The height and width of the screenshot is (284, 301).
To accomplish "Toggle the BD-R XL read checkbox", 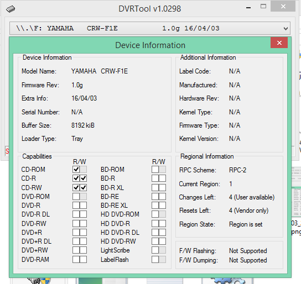I will coord(155,187).
